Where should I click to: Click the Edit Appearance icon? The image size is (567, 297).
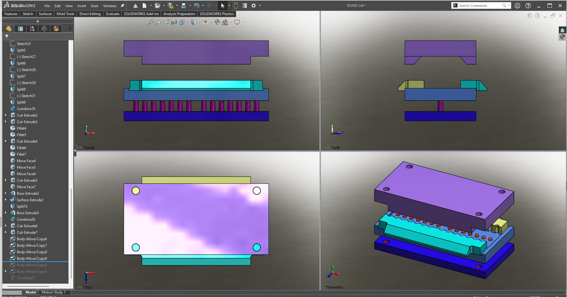point(217,22)
